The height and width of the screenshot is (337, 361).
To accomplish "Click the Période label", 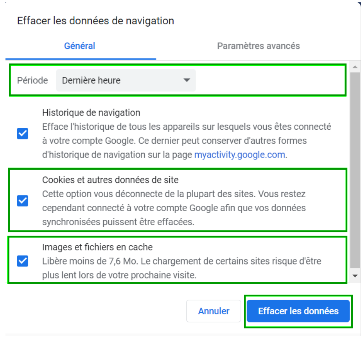I will tap(32, 80).
